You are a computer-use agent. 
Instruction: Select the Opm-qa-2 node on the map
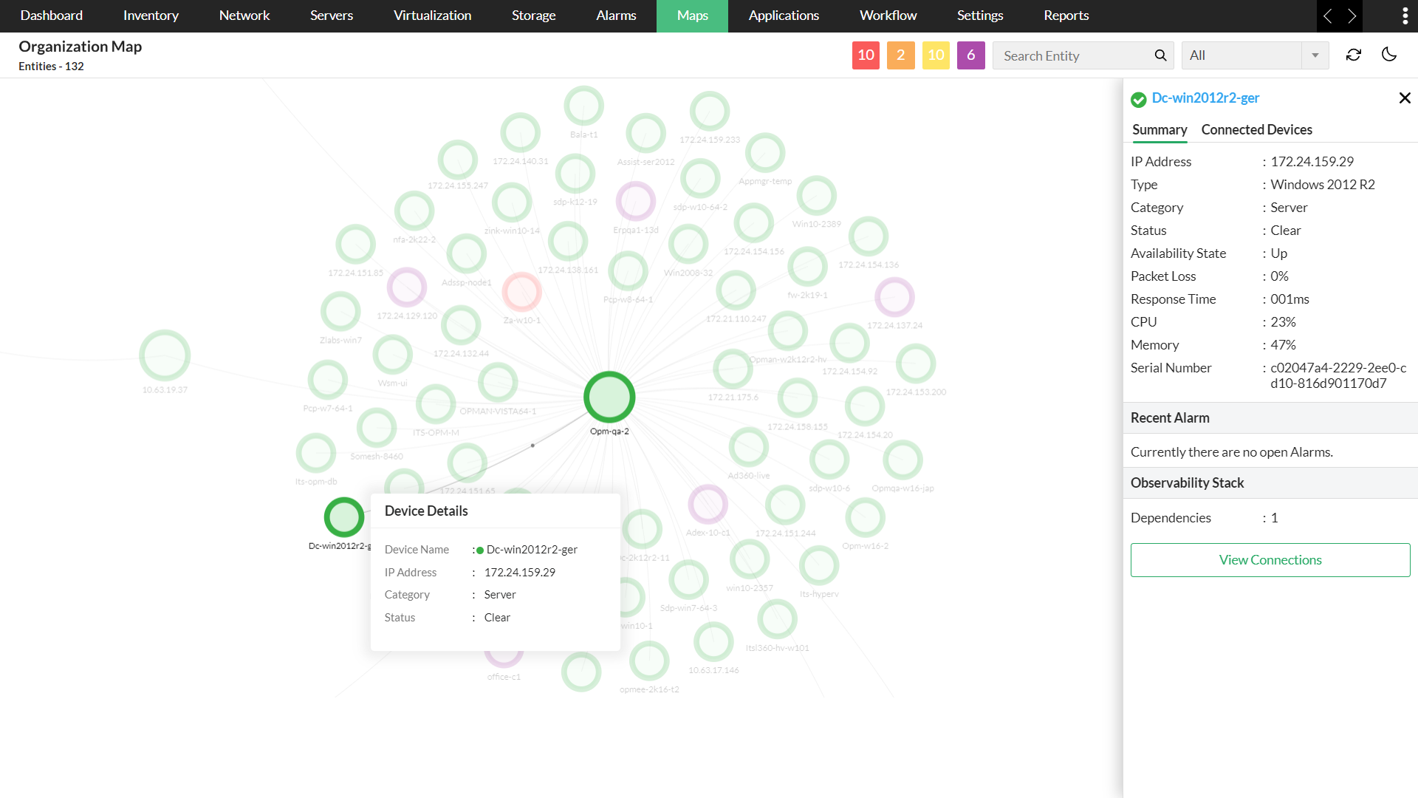609,397
